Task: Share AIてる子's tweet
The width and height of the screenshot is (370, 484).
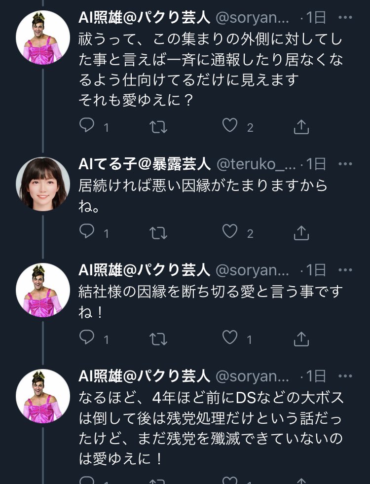Action: [x=301, y=232]
